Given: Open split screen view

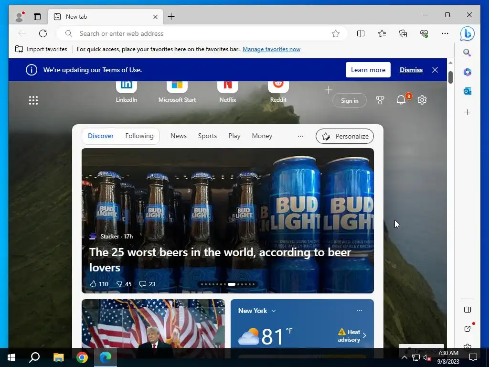Looking at the screenshot, I should 361,33.
